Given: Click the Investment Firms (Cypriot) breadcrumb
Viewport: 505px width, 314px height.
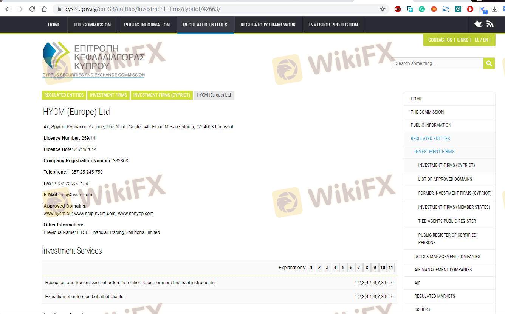Looking at the screenshot, I should pyautogui.click(x=161, y=95).
